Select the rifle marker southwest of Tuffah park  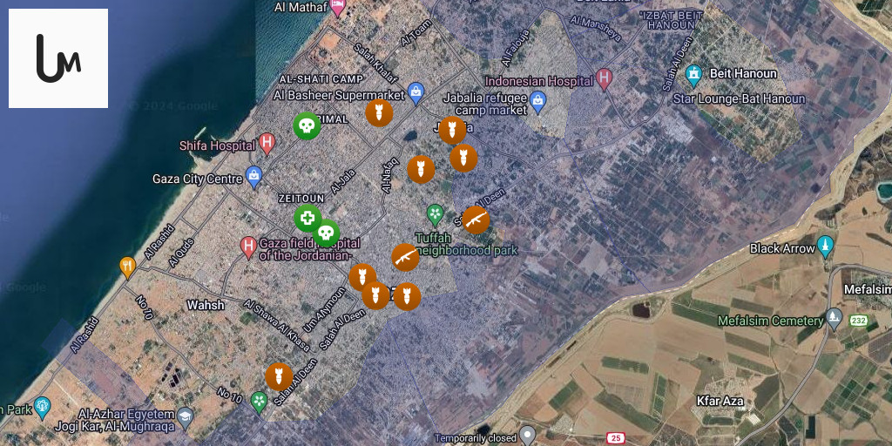405,257
